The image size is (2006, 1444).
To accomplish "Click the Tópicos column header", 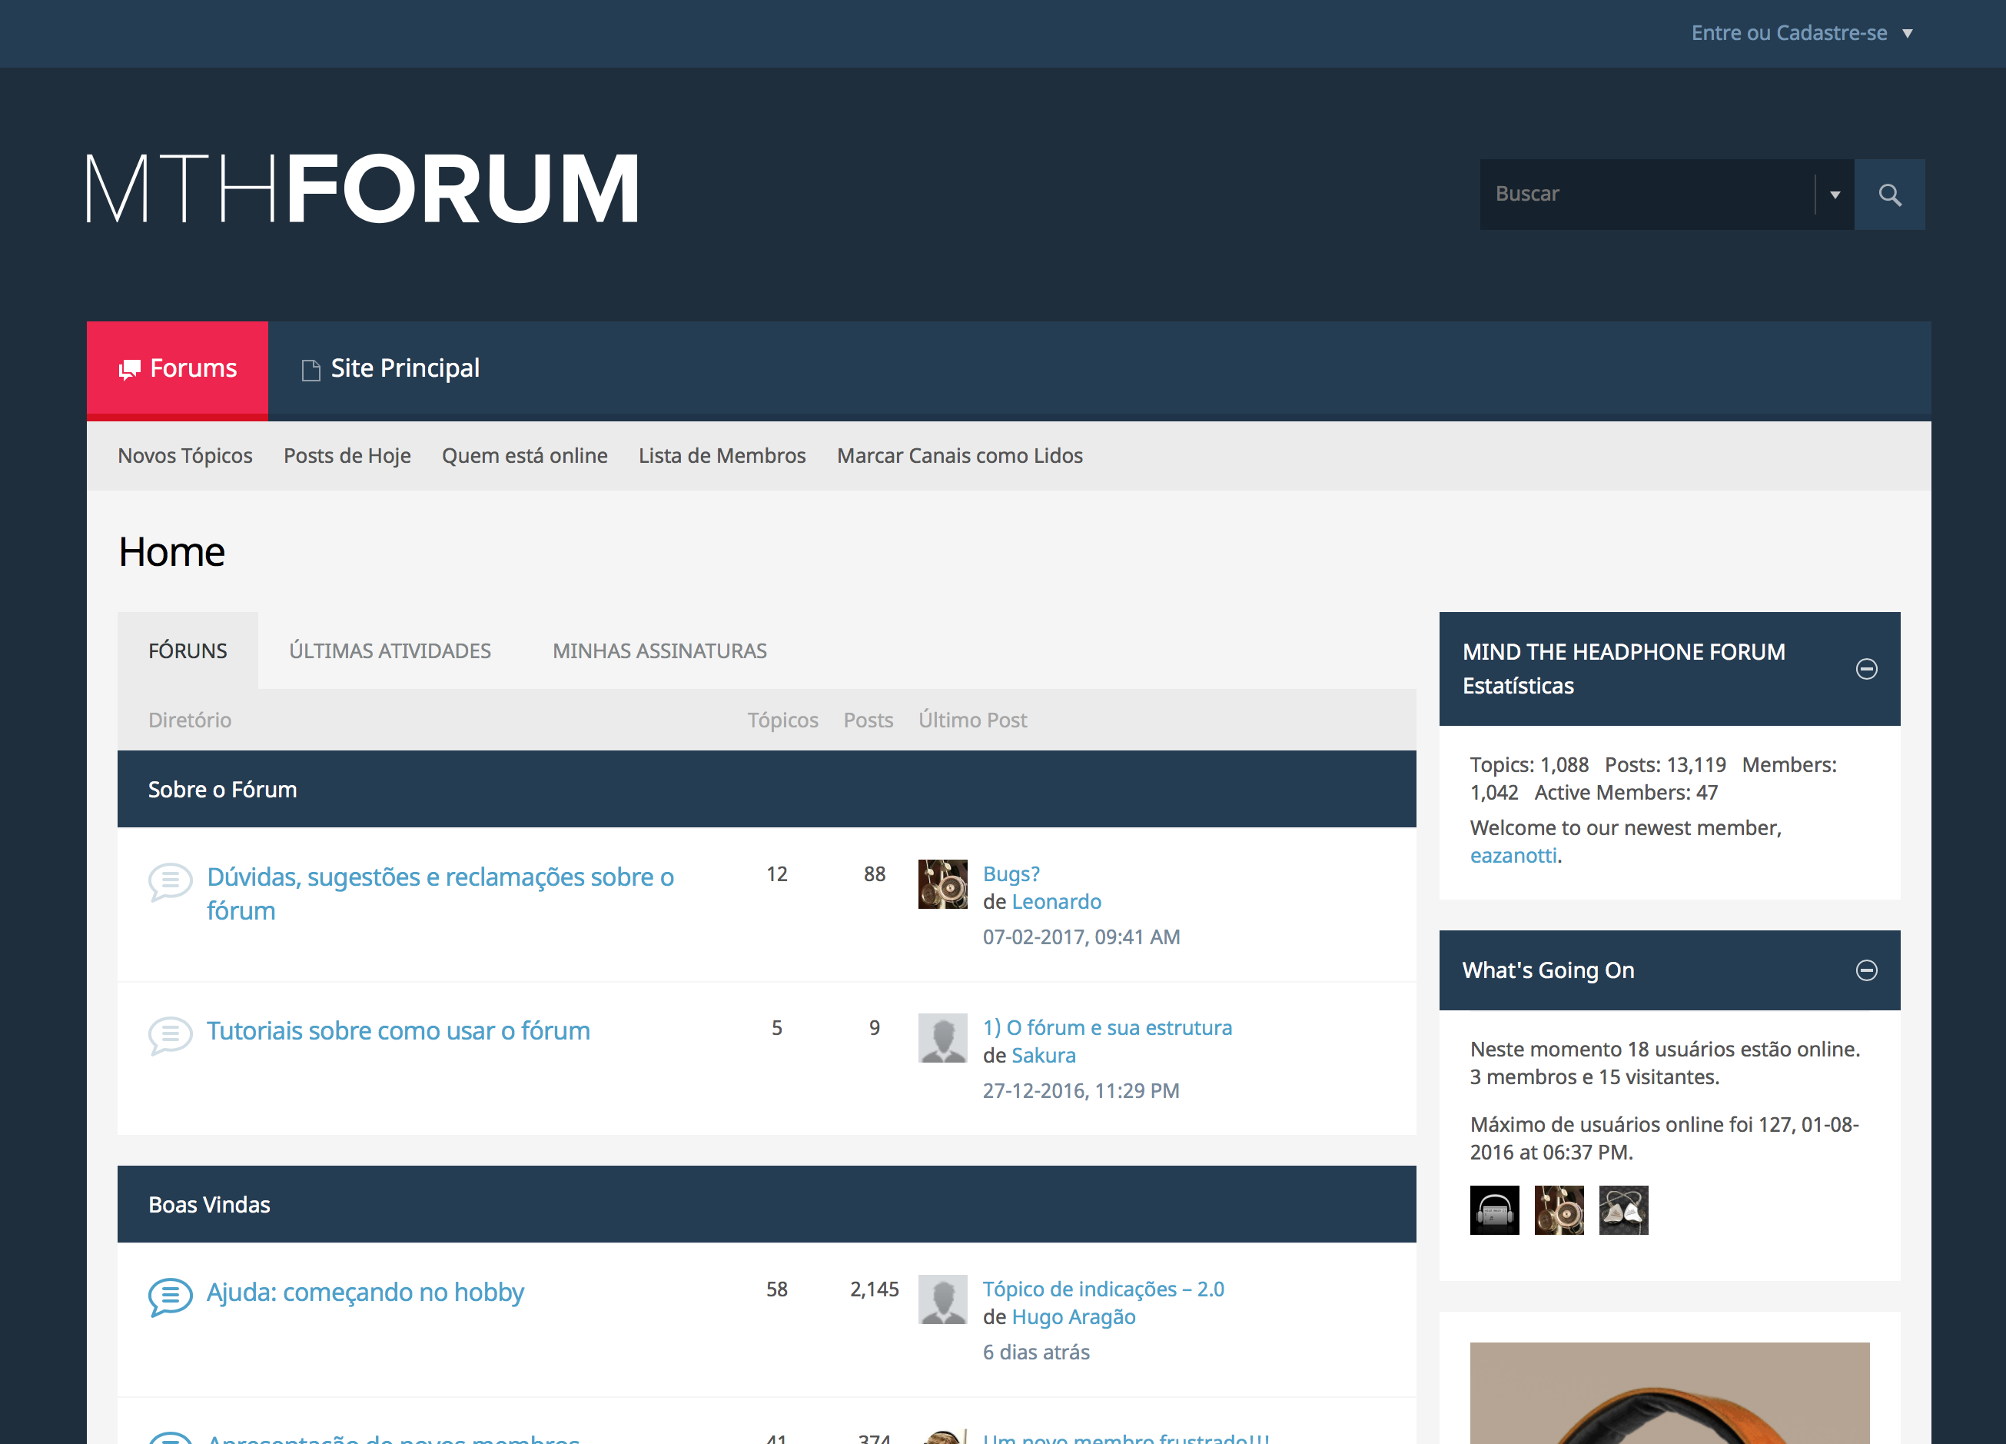I will [x=782, y=720].
